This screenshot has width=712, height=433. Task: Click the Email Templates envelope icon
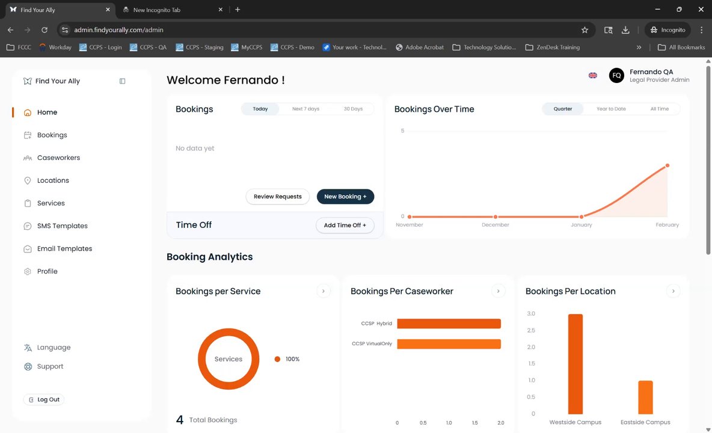[28, 248]
